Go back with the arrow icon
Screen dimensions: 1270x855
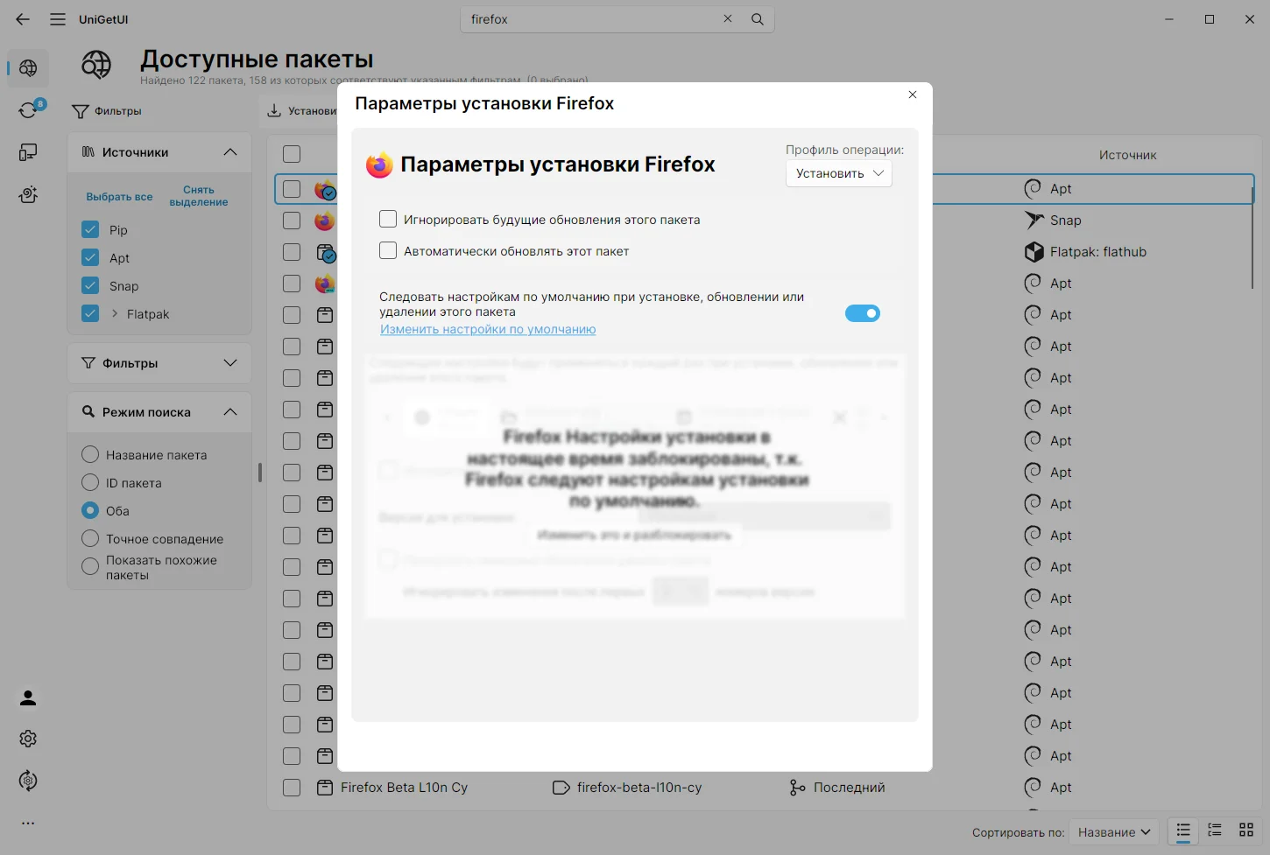(x=23, y=19)
